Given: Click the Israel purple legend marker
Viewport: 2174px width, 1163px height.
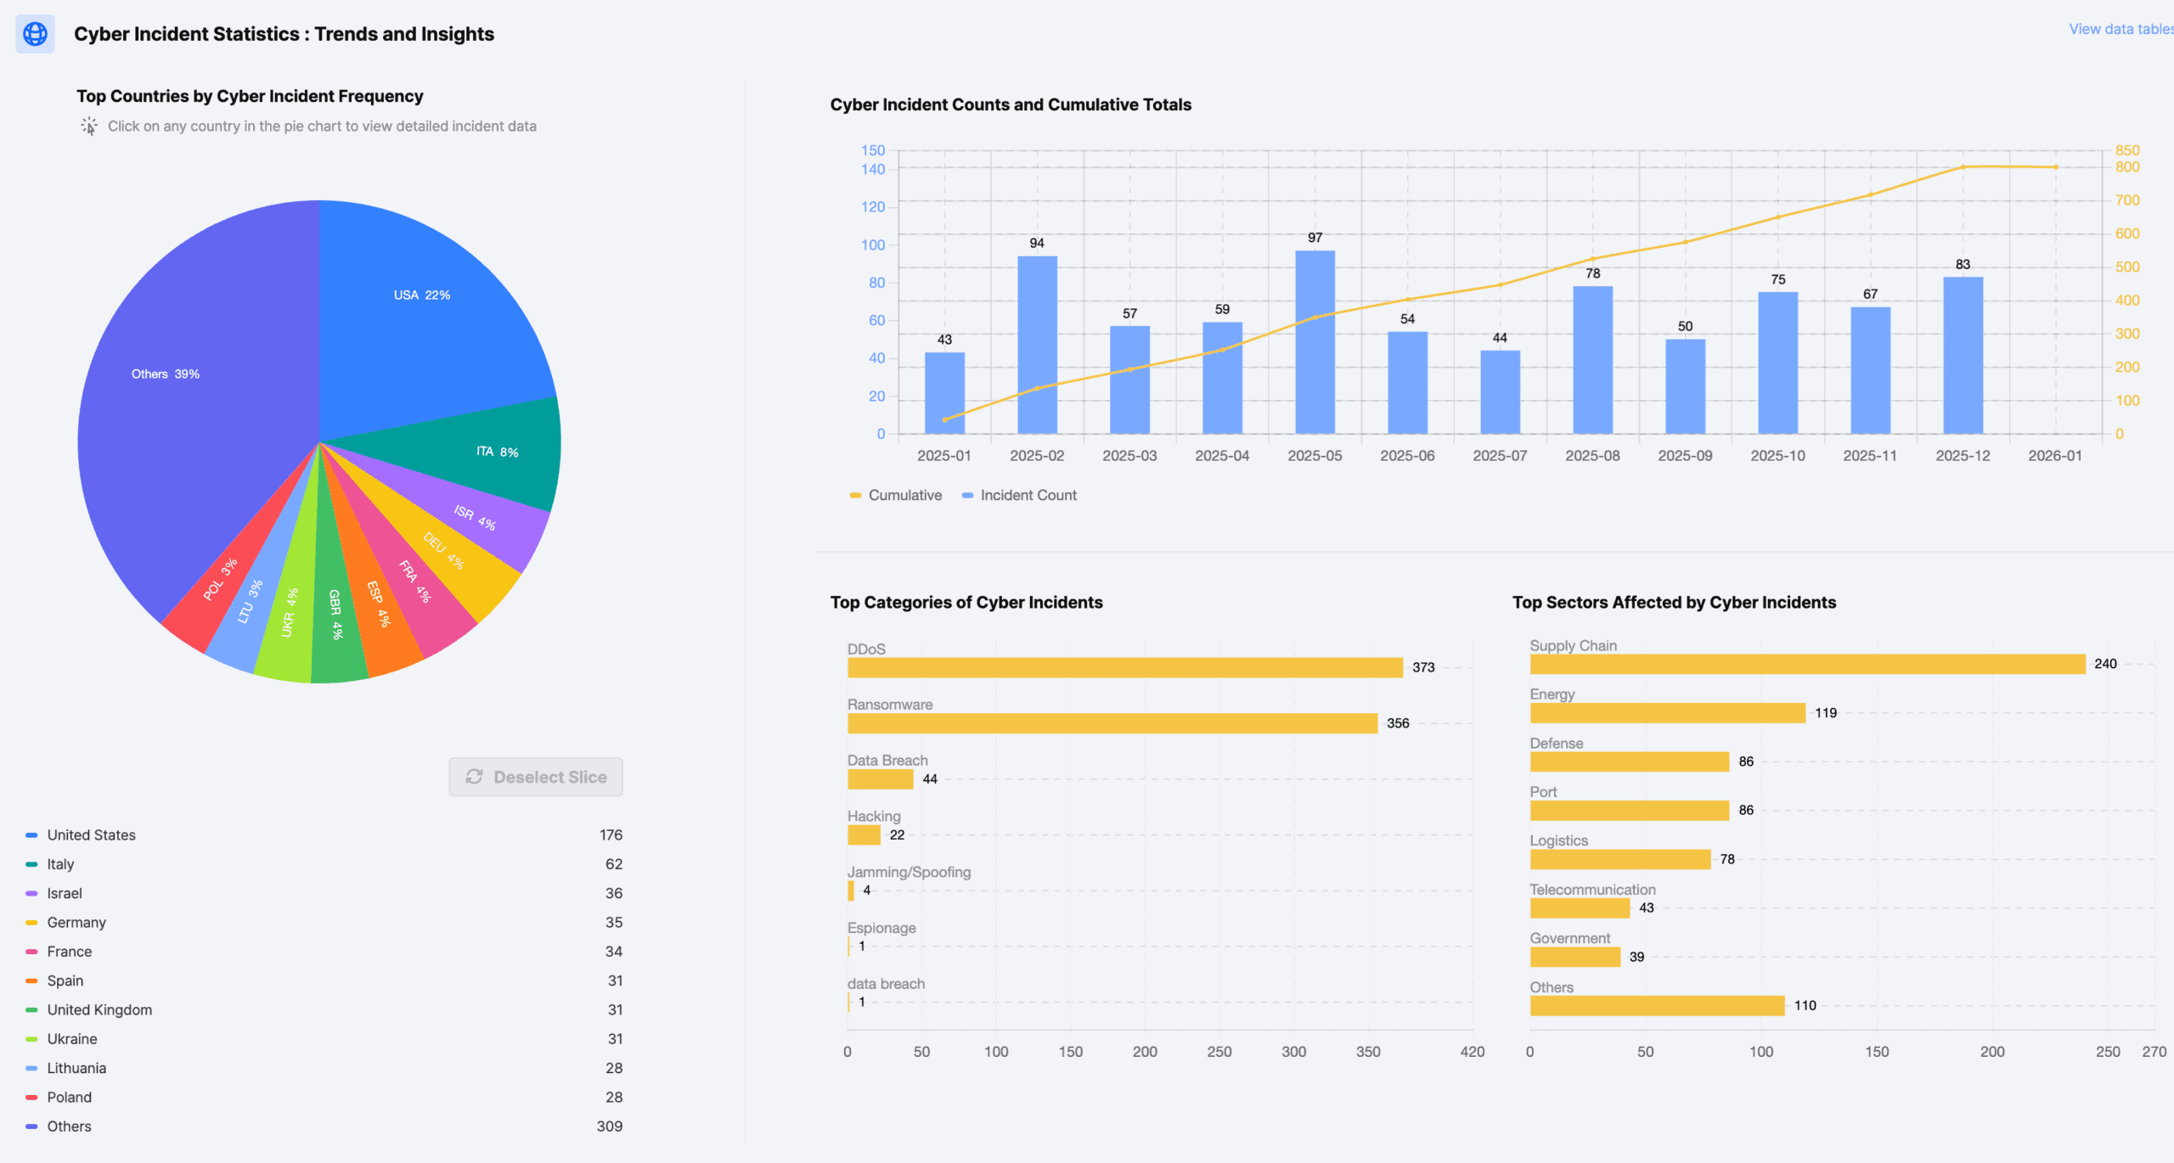Looking at the screenshot, I should (31, 893).
